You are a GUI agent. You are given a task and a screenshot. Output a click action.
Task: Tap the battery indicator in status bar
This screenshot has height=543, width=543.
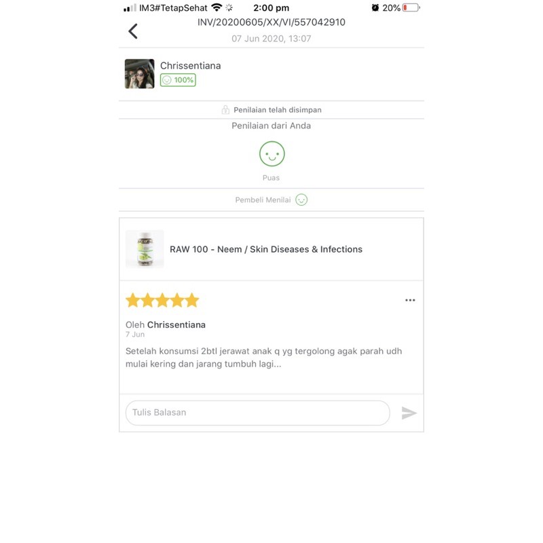[x=411, y=7]
